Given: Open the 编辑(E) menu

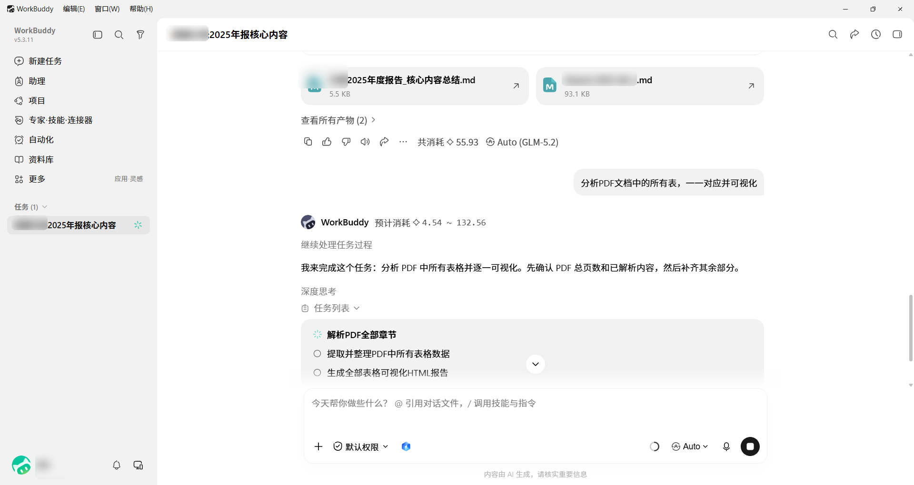Looking at the screenshot, I should coord(74,9).
